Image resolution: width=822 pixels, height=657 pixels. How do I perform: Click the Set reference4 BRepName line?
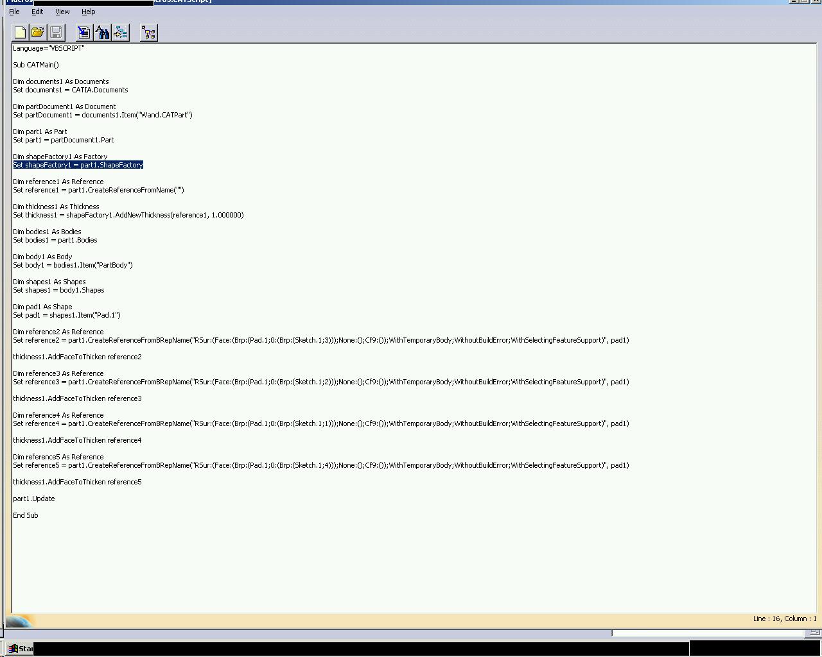click(321, 423)
